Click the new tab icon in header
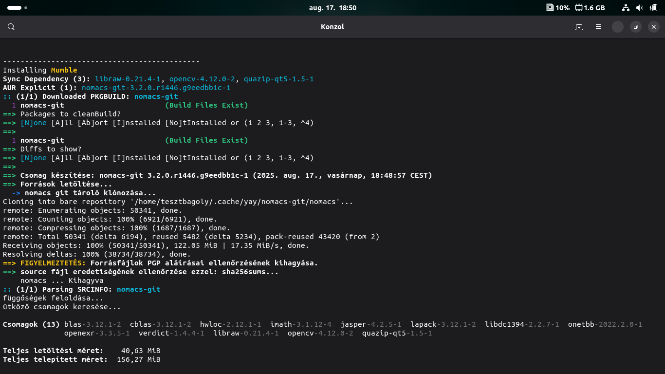Image resolution: width=665 pixels, height=374 pixels. pyautogui.click(x=579, y=27)
